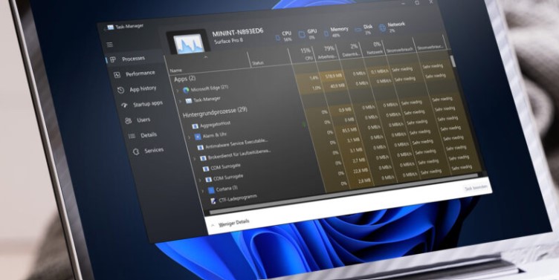Click the Network globe icon in header
Image resolution: width=559 pixels, height=280 pixels.
coord(382,27)
